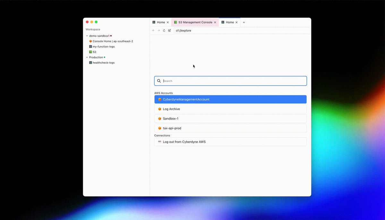Click the logs icon beside my-function-logs
Screen dimensions: 385x220
click(x=90, y=47)
